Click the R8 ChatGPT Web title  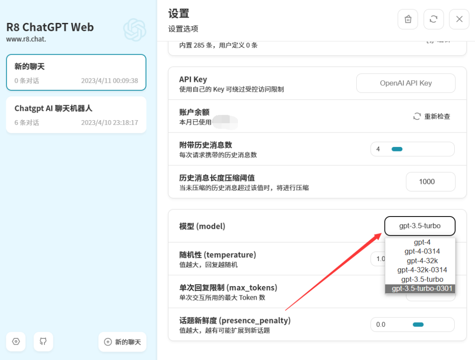pos(50,27)
